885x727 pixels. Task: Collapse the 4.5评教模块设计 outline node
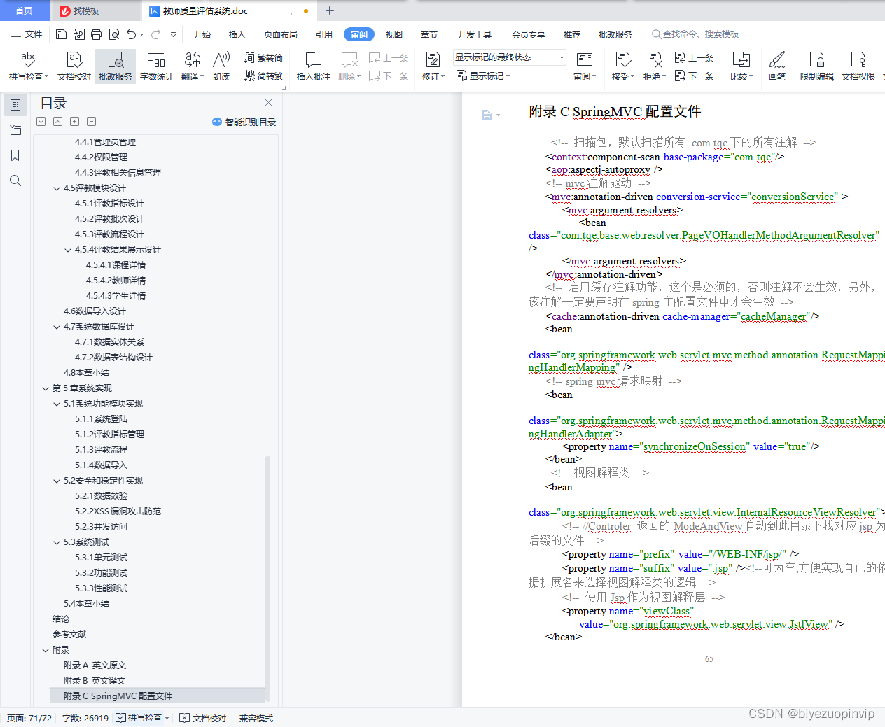(57, 188)
